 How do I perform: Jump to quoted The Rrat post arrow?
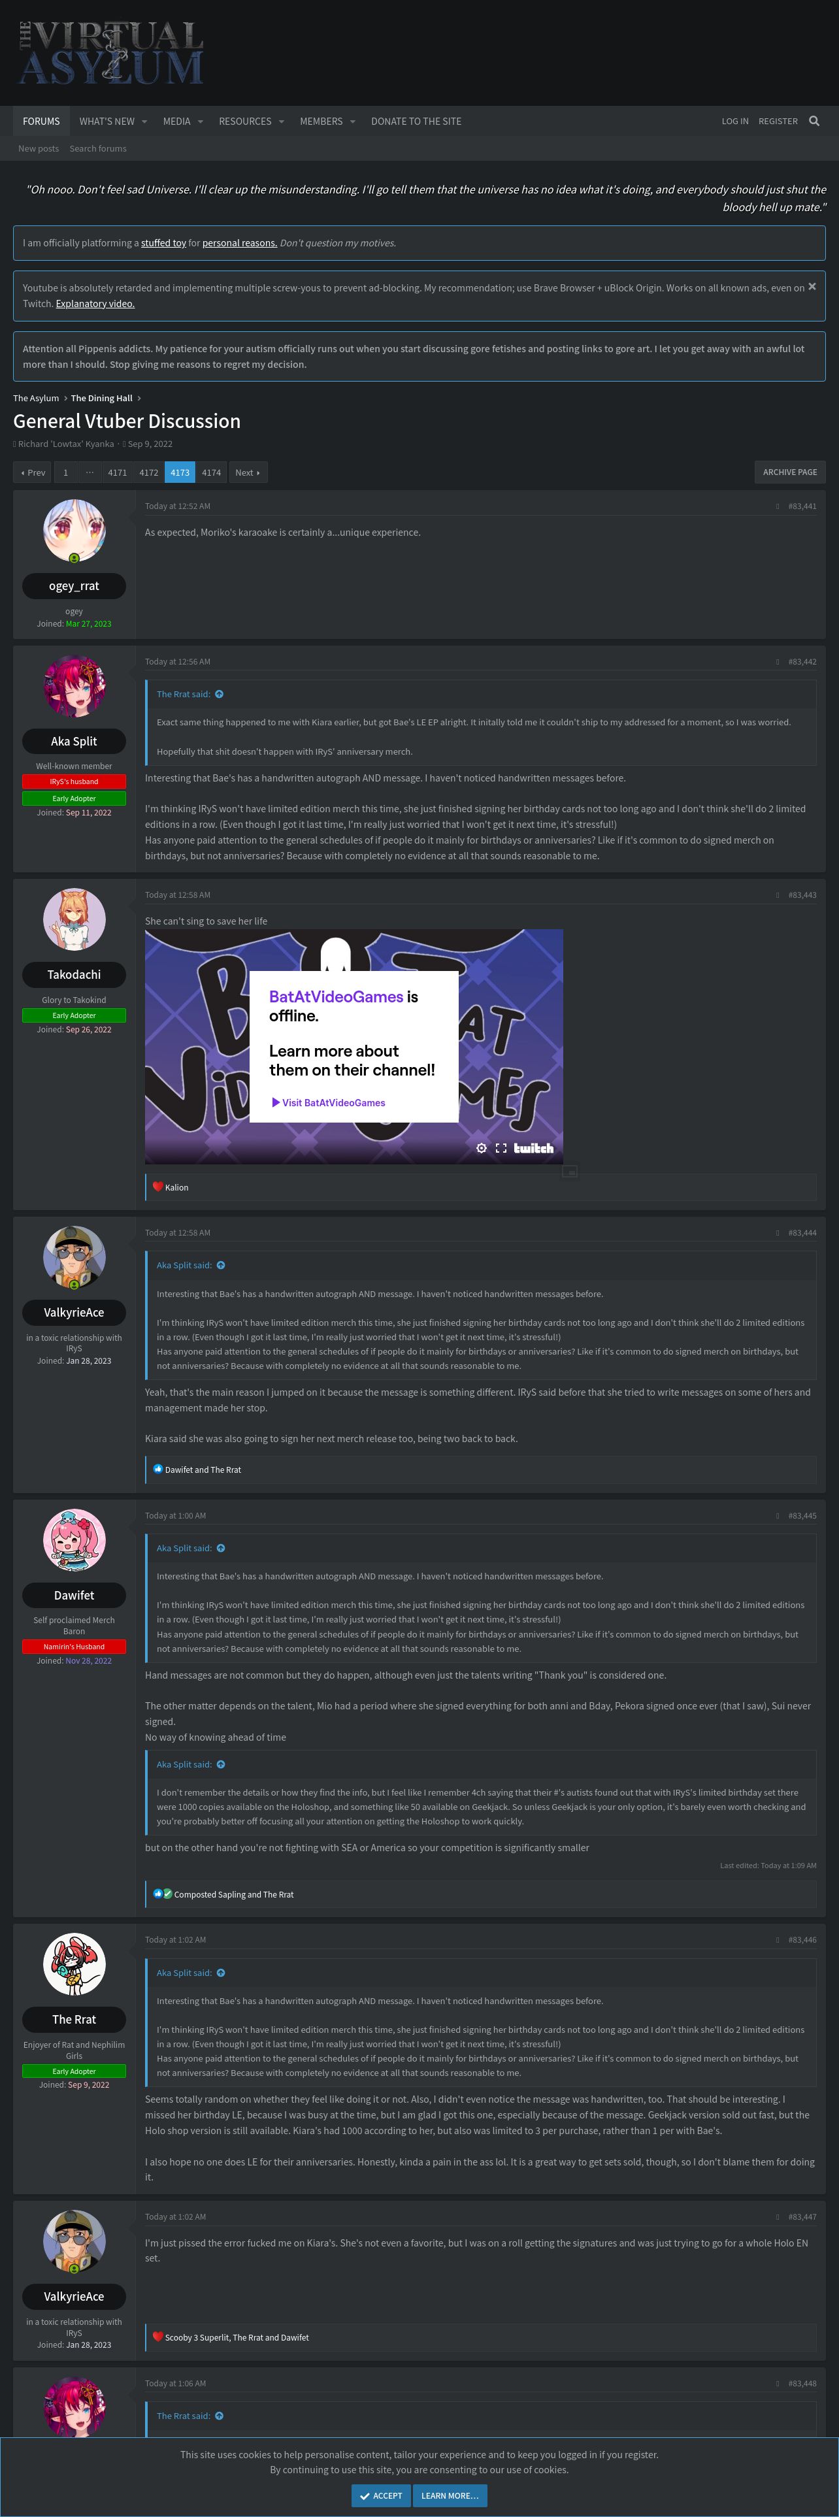(219, 694)
